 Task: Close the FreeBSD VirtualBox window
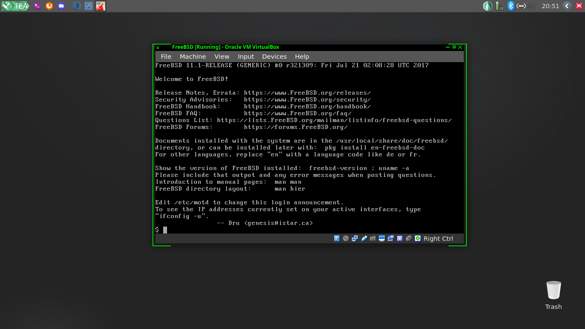[460, 47]
